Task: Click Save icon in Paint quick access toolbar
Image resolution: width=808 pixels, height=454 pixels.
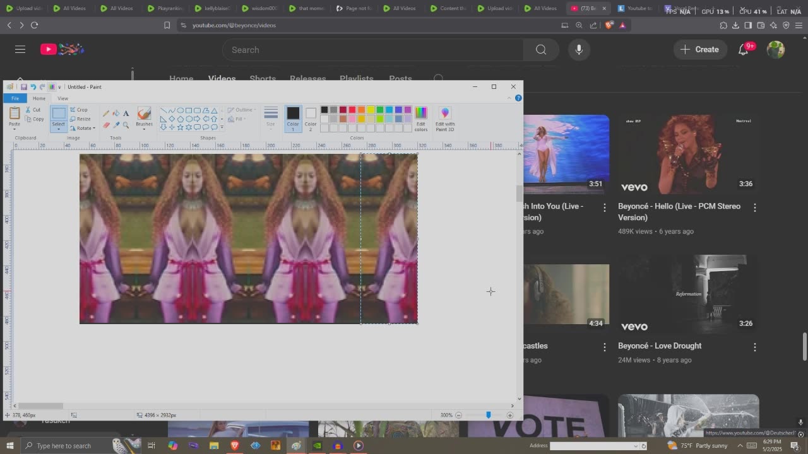Action: coord(24,87)
